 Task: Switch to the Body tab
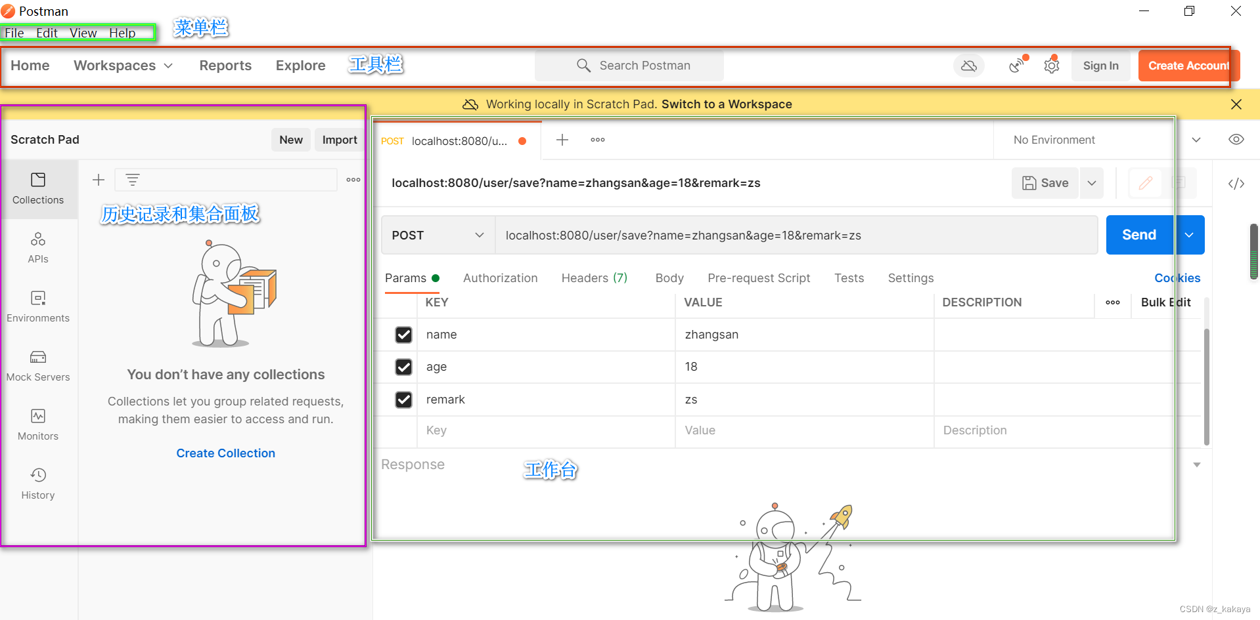pos(669,278)
